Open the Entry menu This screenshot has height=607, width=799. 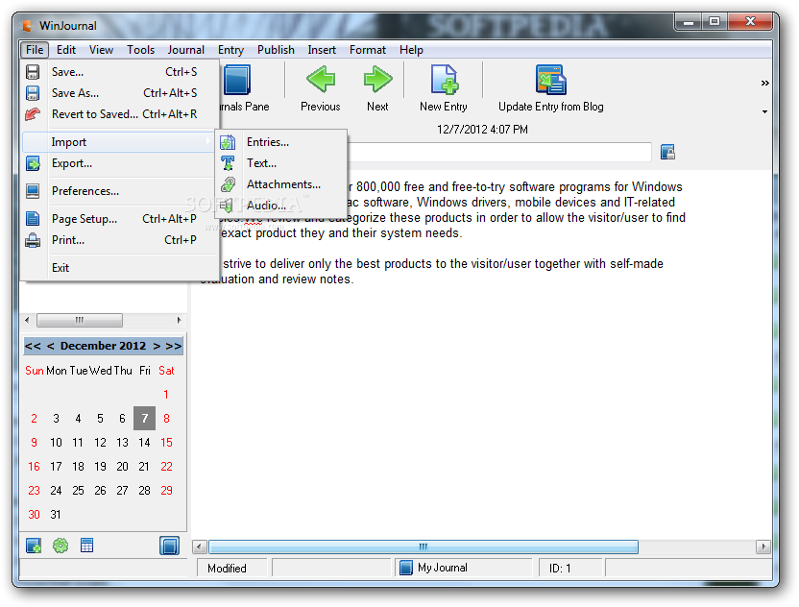(230, 50)
